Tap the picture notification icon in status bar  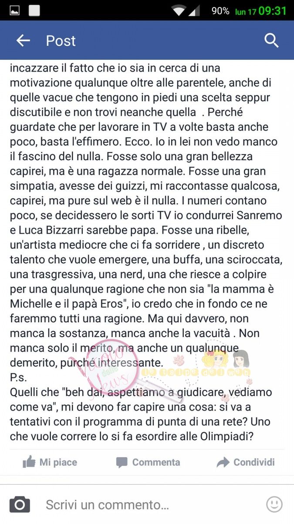pyautogui.click(x=14, y=11)
